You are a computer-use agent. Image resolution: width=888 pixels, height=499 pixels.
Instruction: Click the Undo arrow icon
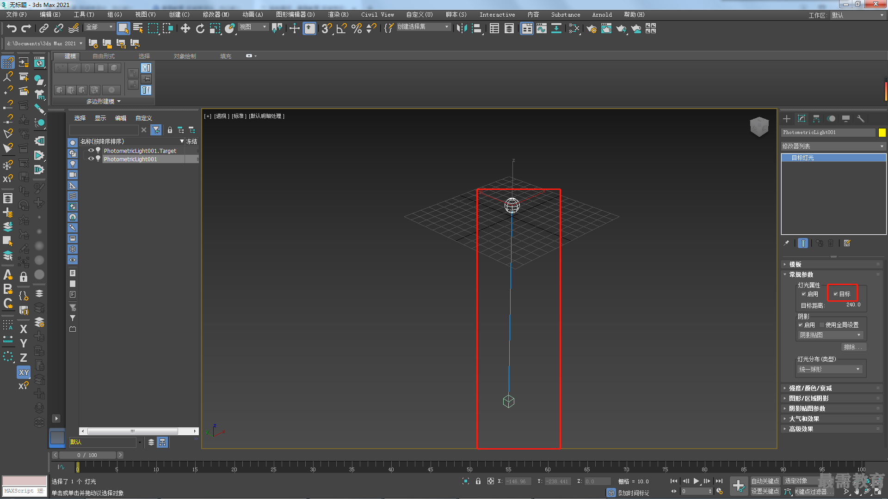(12, 29)
